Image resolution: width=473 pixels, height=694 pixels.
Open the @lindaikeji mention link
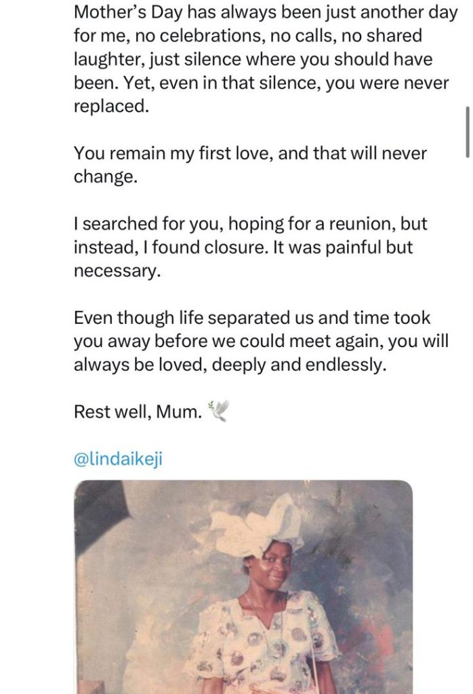tap(119, 459)
